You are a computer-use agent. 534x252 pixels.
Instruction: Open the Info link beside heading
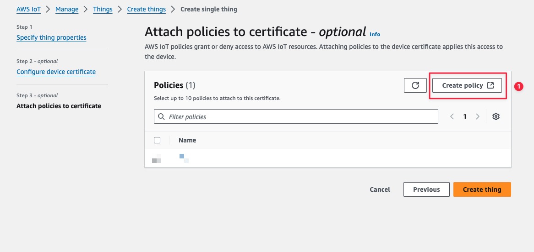pos(375,34)
